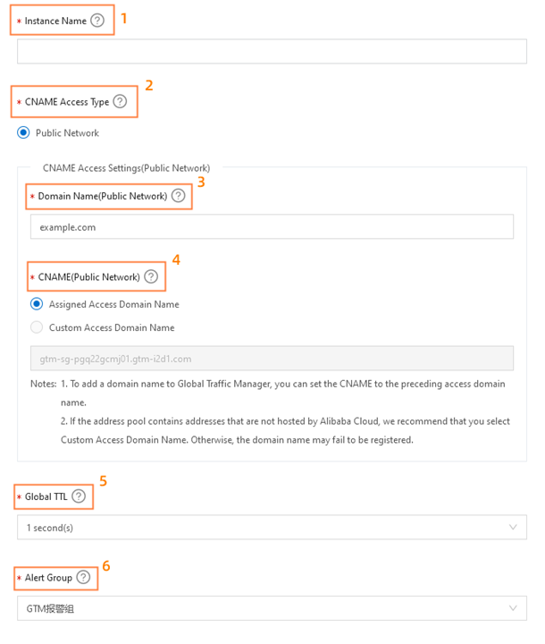Open the Alert Group help icon

point(83,578)
